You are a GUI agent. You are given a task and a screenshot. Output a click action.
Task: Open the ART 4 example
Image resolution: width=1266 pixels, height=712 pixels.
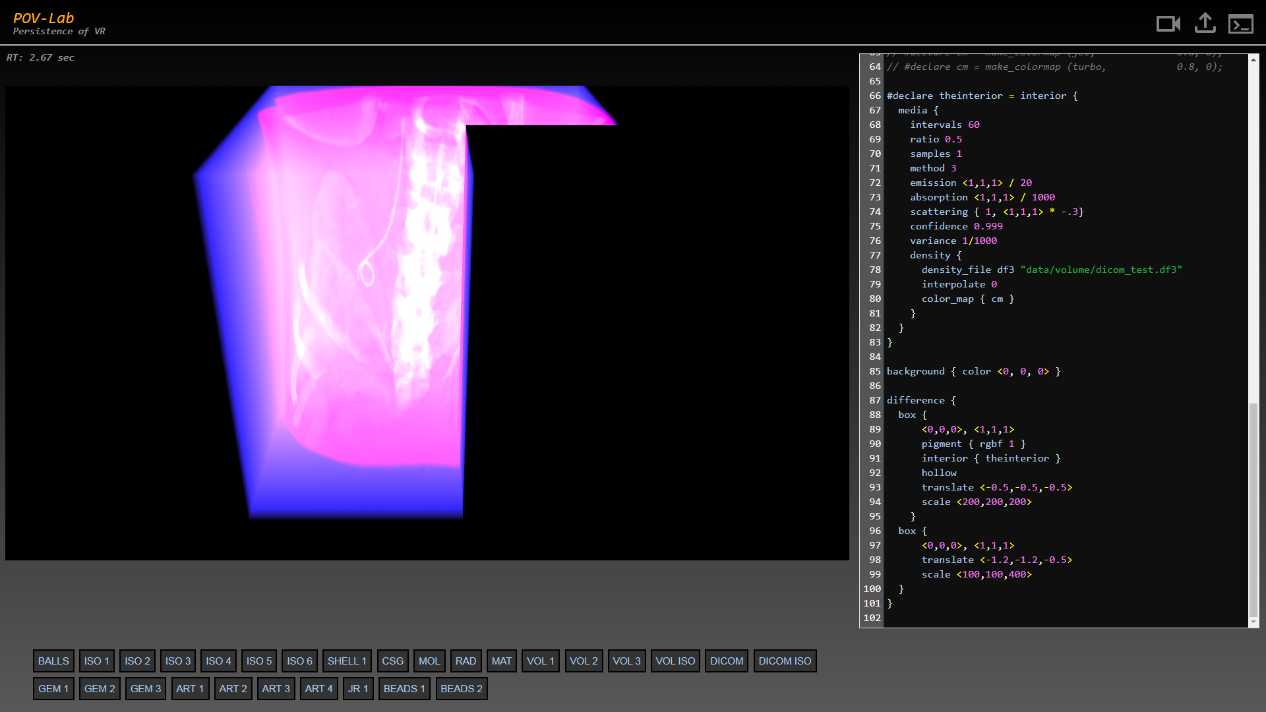[x=318, y=688]
